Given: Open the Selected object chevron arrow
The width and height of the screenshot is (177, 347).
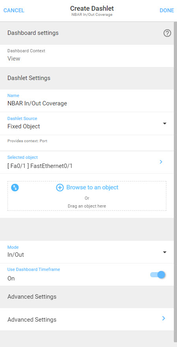Looking at the screenshot, I should coord(161,162).
